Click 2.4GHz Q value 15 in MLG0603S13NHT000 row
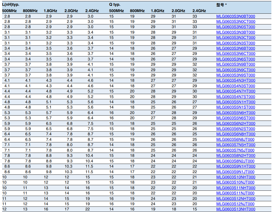This screenshot has width=274, height=212. click(x=195, y=209)
